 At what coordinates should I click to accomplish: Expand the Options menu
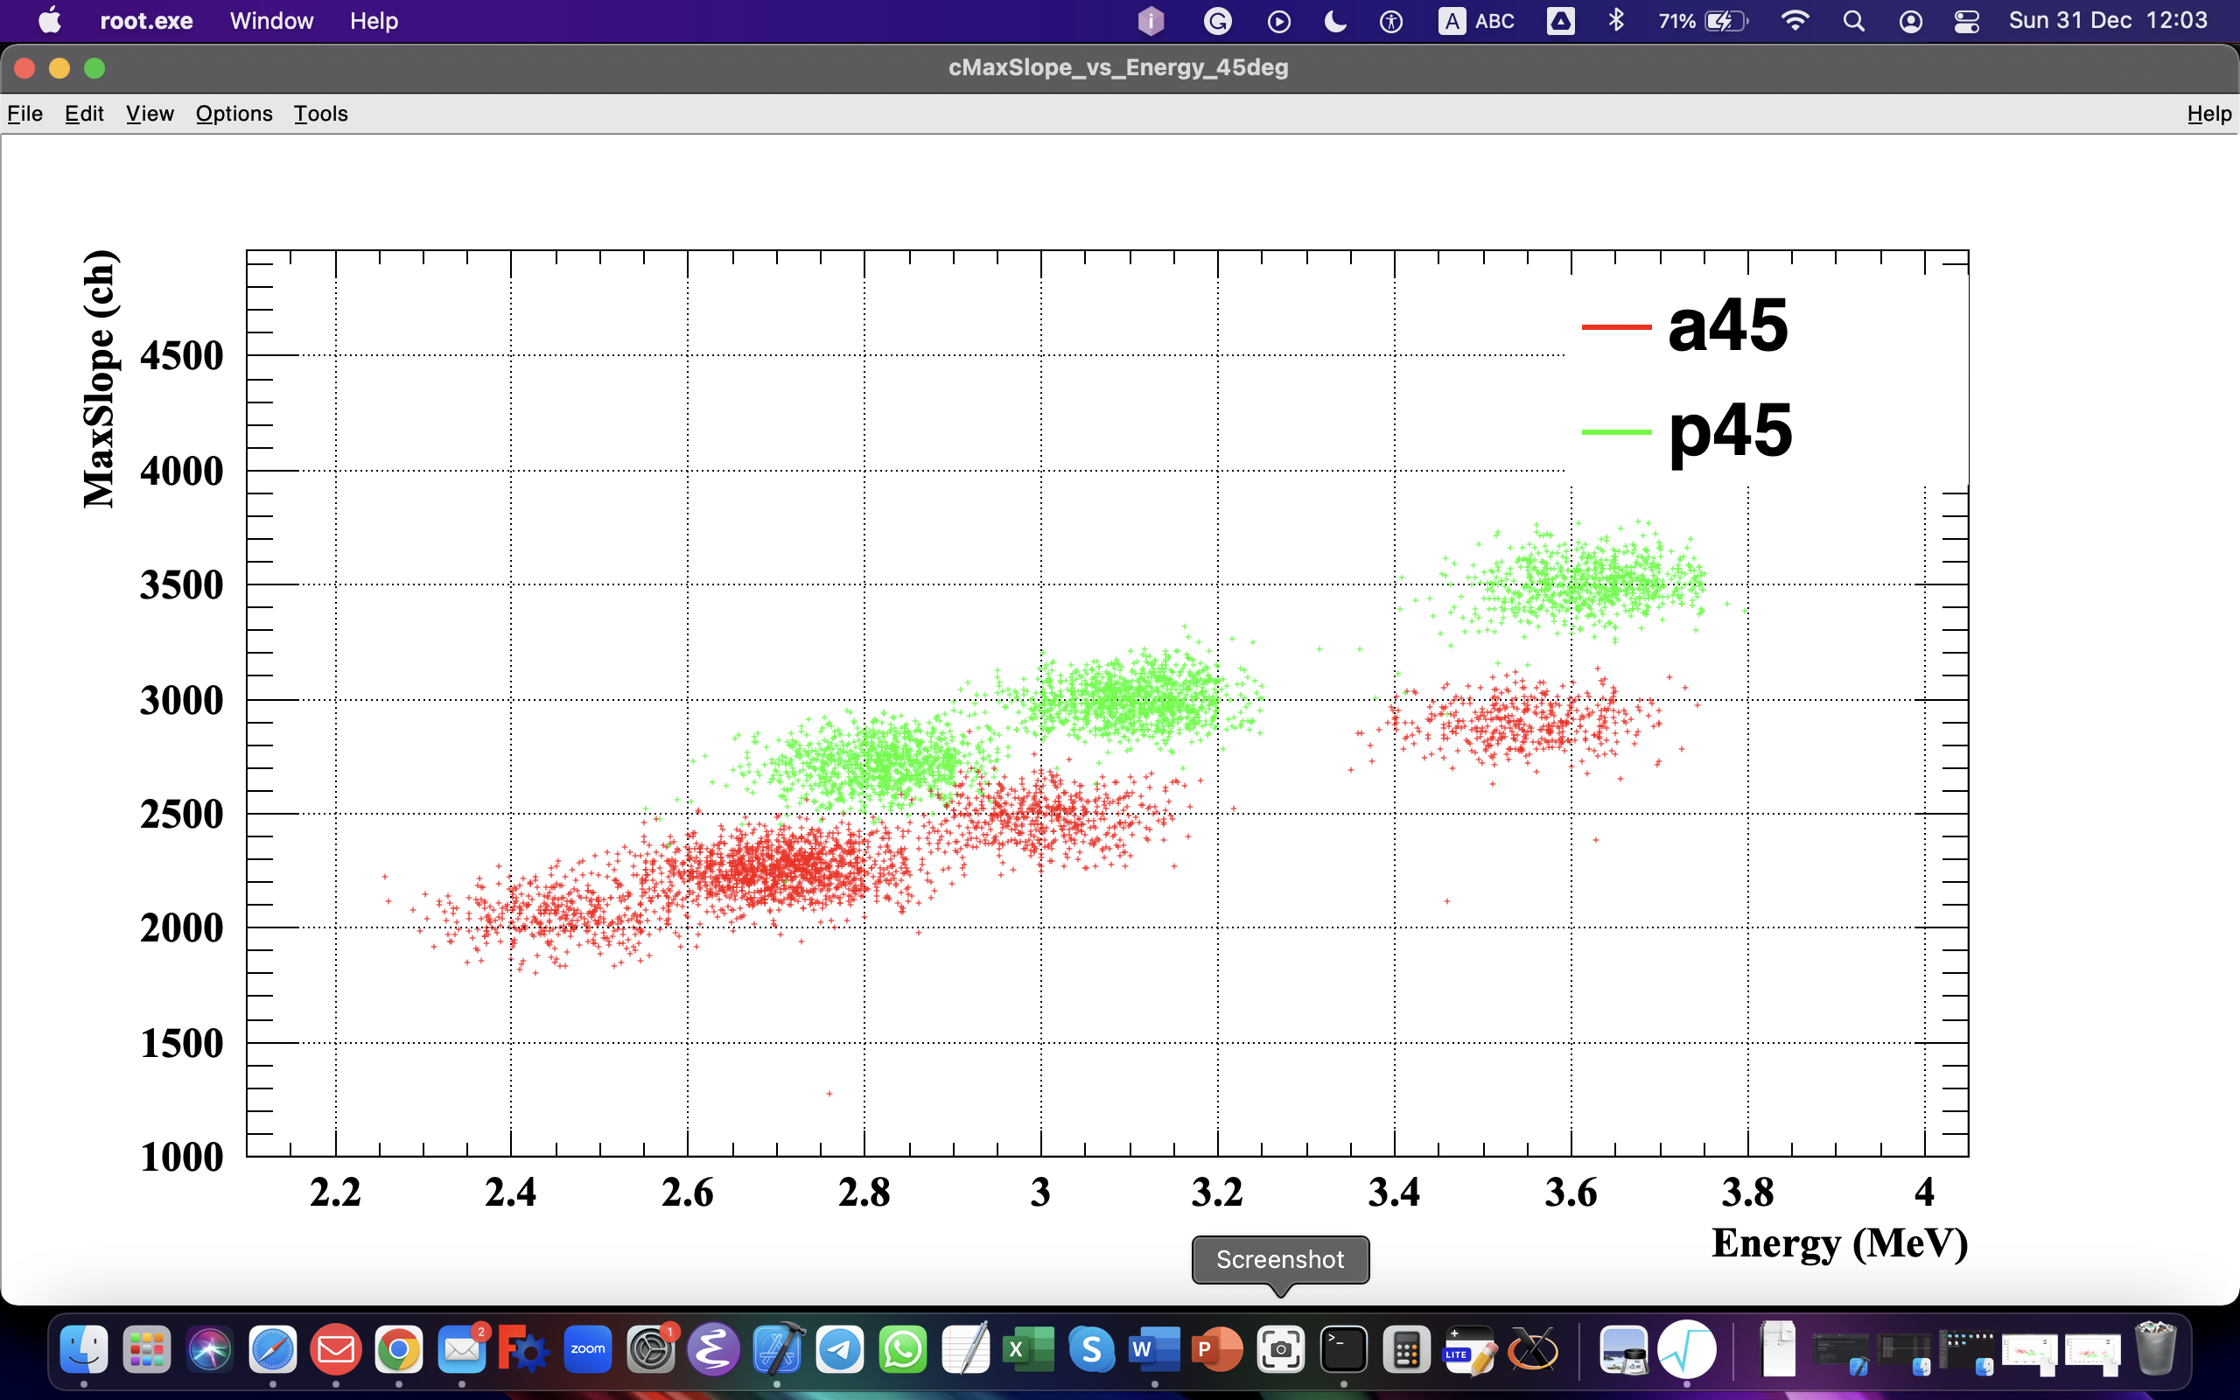[234, 113]
